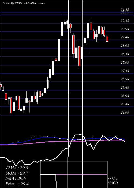Click the 5MA : 29.6 readout
Viewport: 134px width, 188px height.
[16, 179]
